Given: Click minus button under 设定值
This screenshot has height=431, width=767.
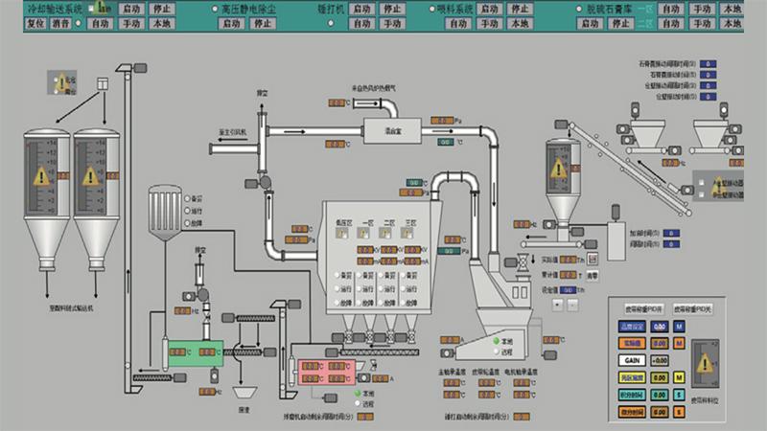Looking at the screenshot, I should click(x=572, y=305).
